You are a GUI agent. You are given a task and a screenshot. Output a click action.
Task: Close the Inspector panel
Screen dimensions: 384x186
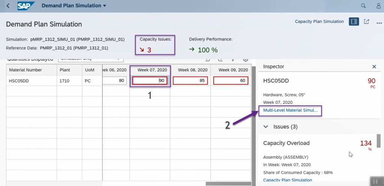point(374,67)
